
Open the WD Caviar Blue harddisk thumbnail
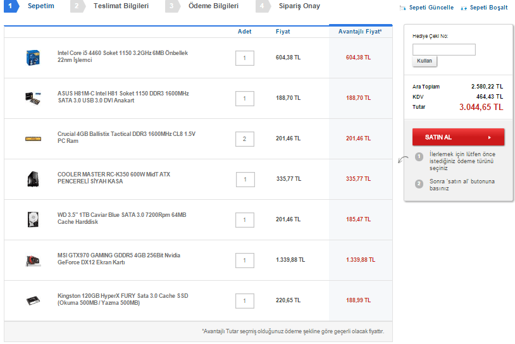[x=33, y=219]
